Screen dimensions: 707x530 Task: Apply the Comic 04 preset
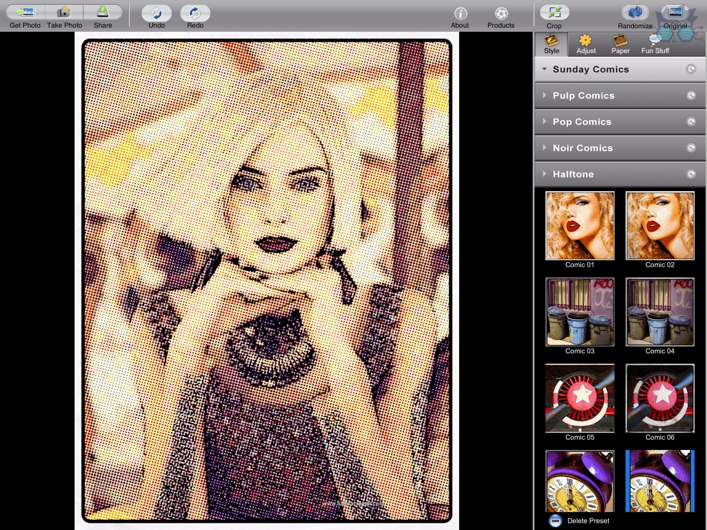(660, 312)
